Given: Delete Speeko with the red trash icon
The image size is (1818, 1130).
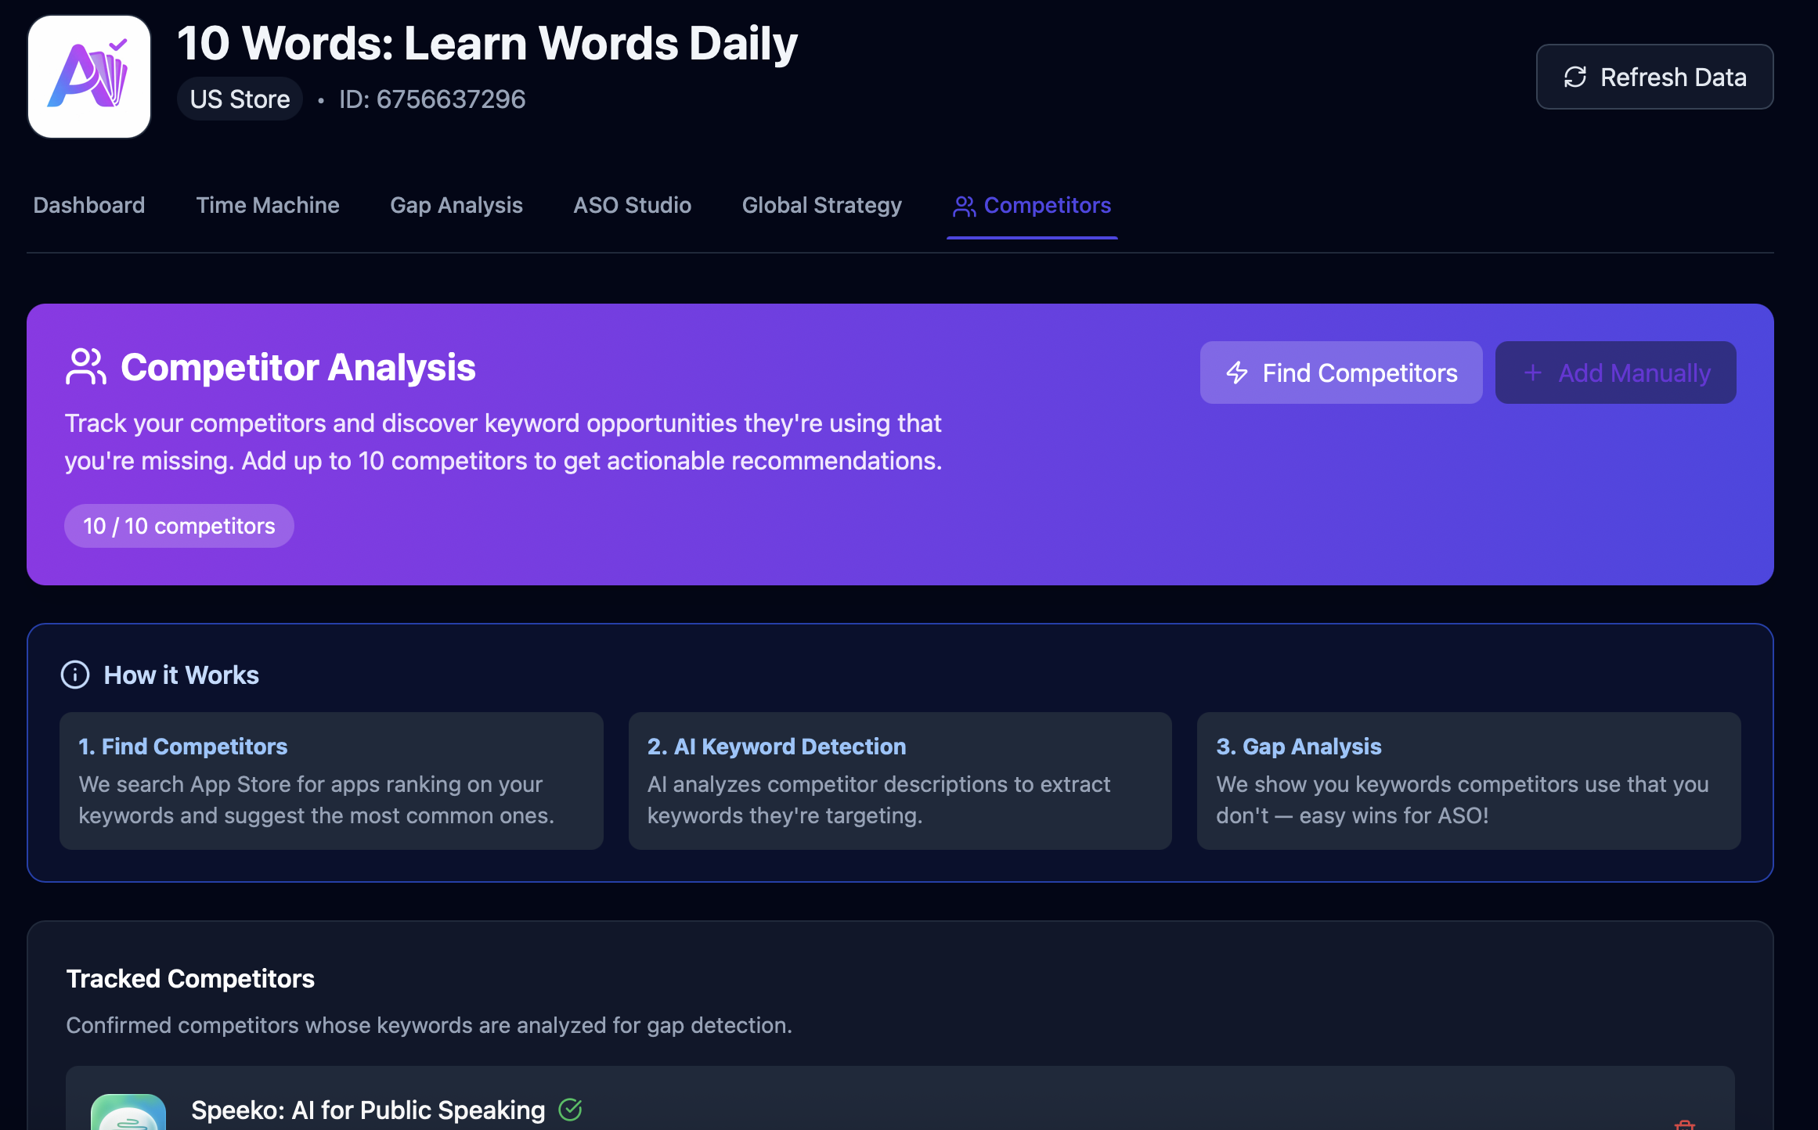Looking at the screenshot, I should click(1683, 1125).
